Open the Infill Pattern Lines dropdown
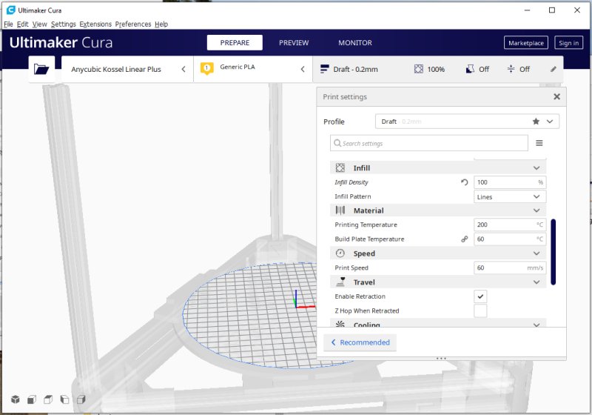Screen dimensions: 592x415 click(510, 196)
